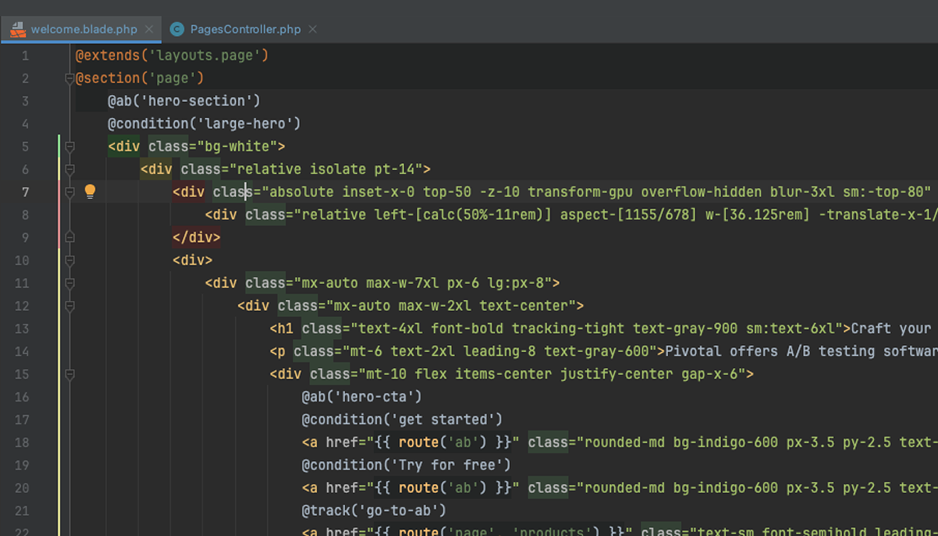Click "relative isolate pt-14" class value
This screenshot has height=536, width=938.
point(326,169)
